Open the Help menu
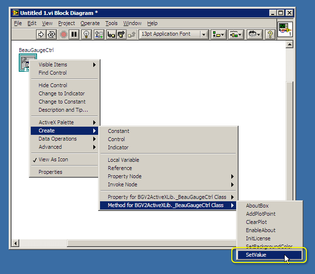The width and height of the screenshot is (315, 274). click(152, 23)
